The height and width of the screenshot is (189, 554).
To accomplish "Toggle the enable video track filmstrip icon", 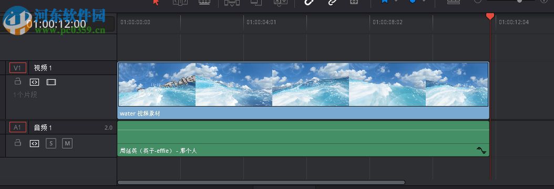I will click(51, 82).
